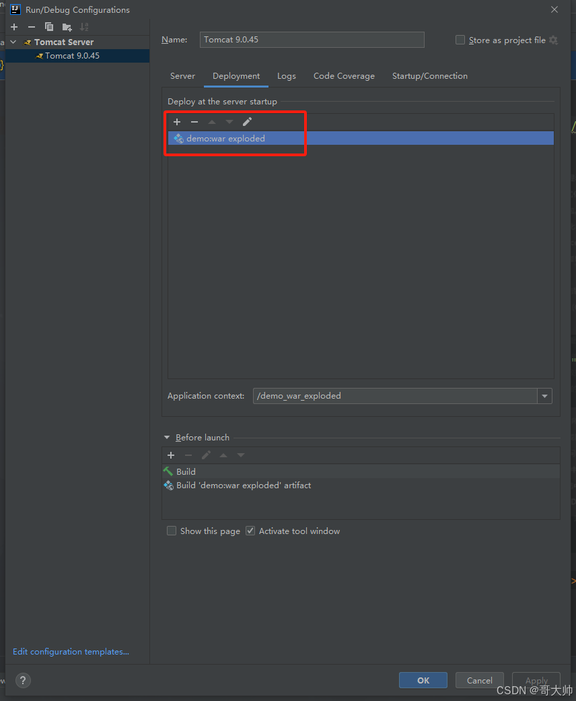Add a before launch task
This screenshot has height=701, width=576.
pyautogui.click(x=171, y=455)
